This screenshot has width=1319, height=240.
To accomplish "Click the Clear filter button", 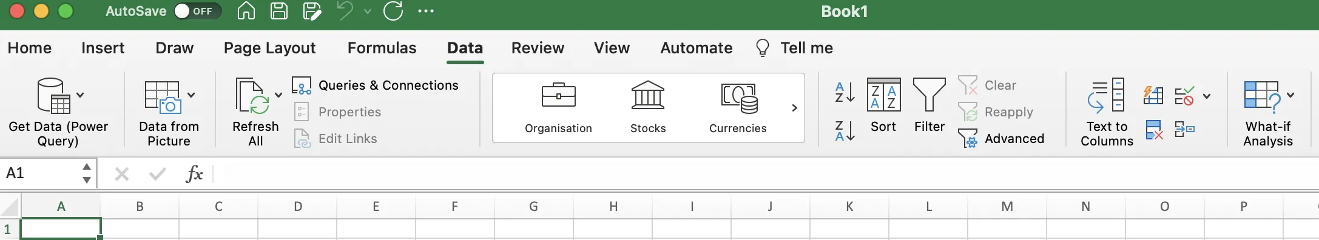I will click(987, 85).
